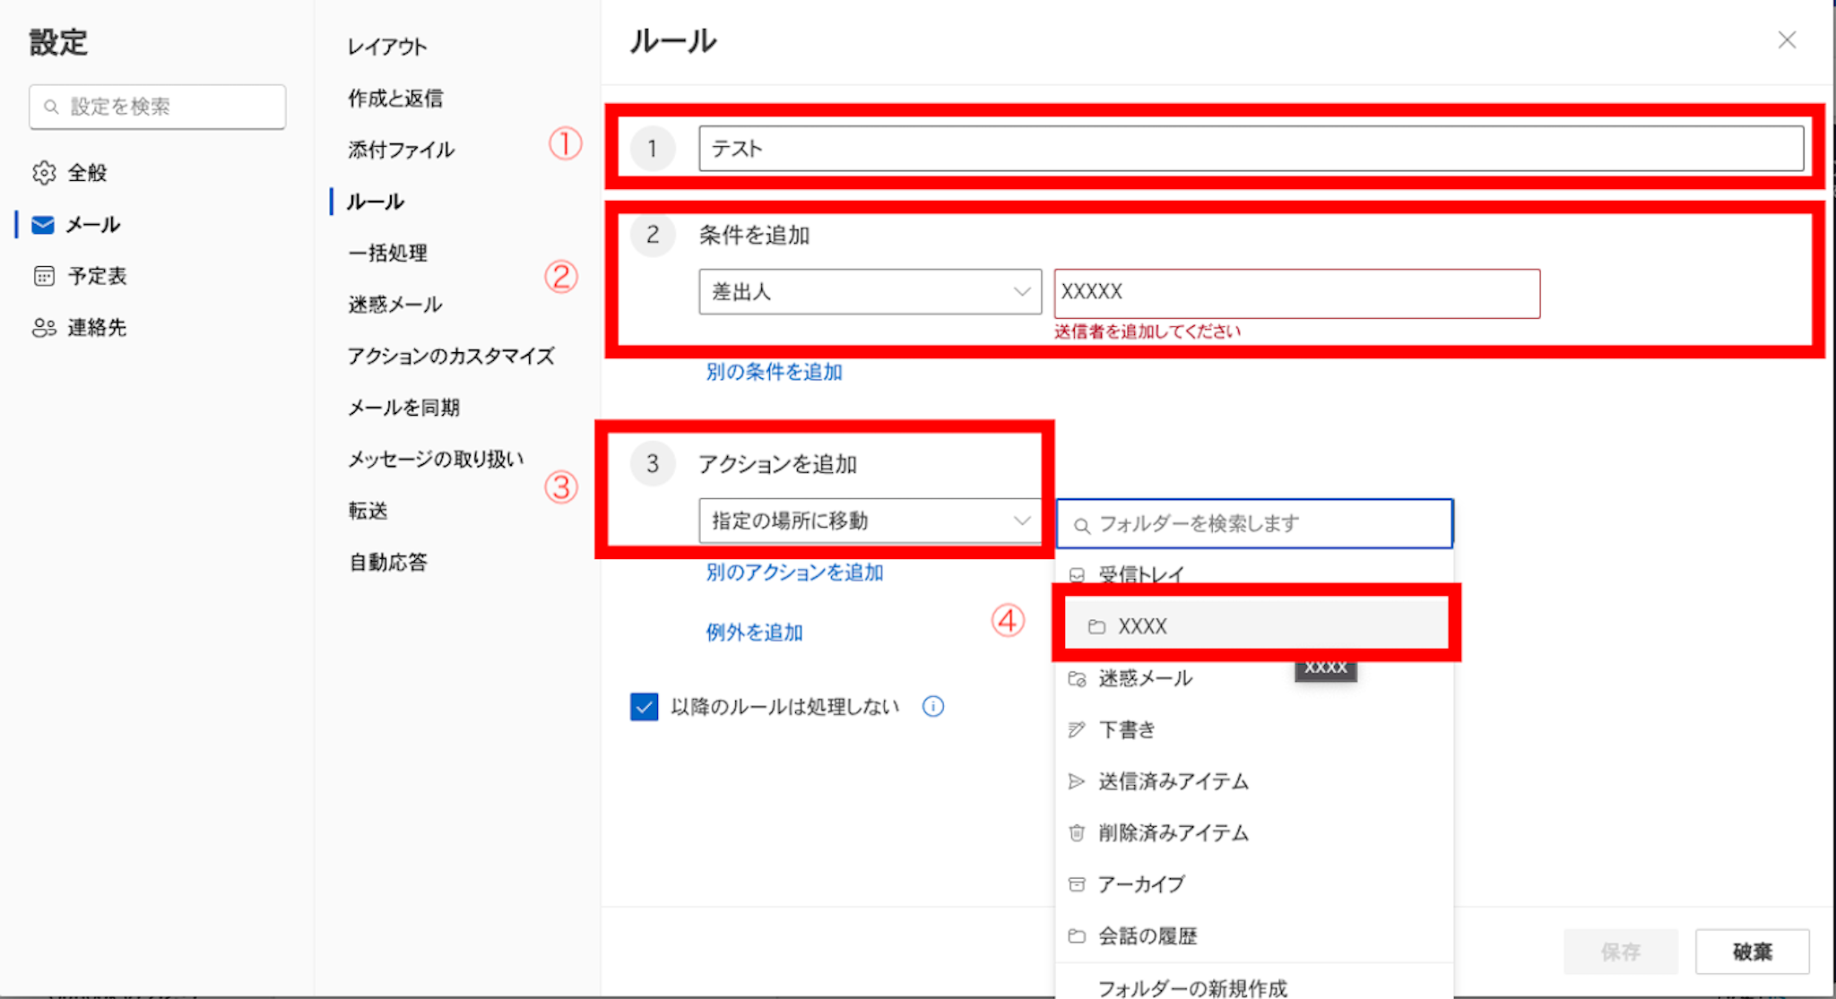This screenshot has width=1836, height=999.
Task: Click the gear icon next to 全般
Action: 44,173
